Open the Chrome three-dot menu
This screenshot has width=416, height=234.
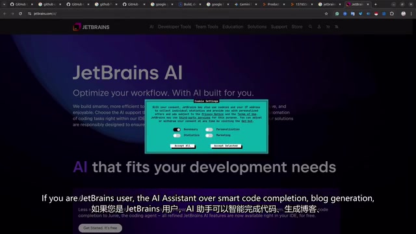[411, 14]
